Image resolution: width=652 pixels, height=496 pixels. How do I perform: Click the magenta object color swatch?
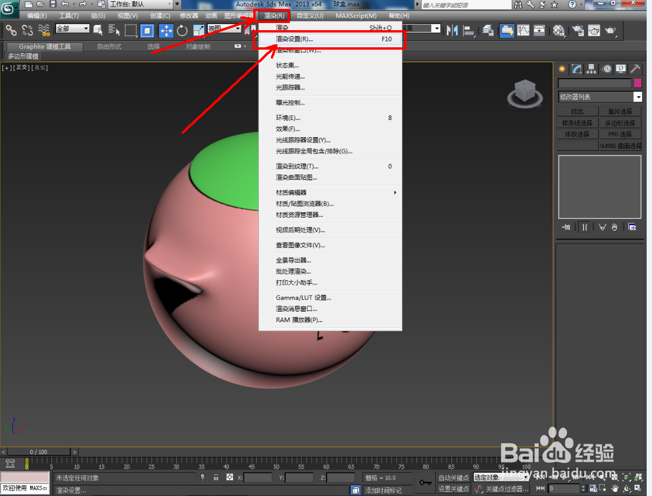coord(638,83)
